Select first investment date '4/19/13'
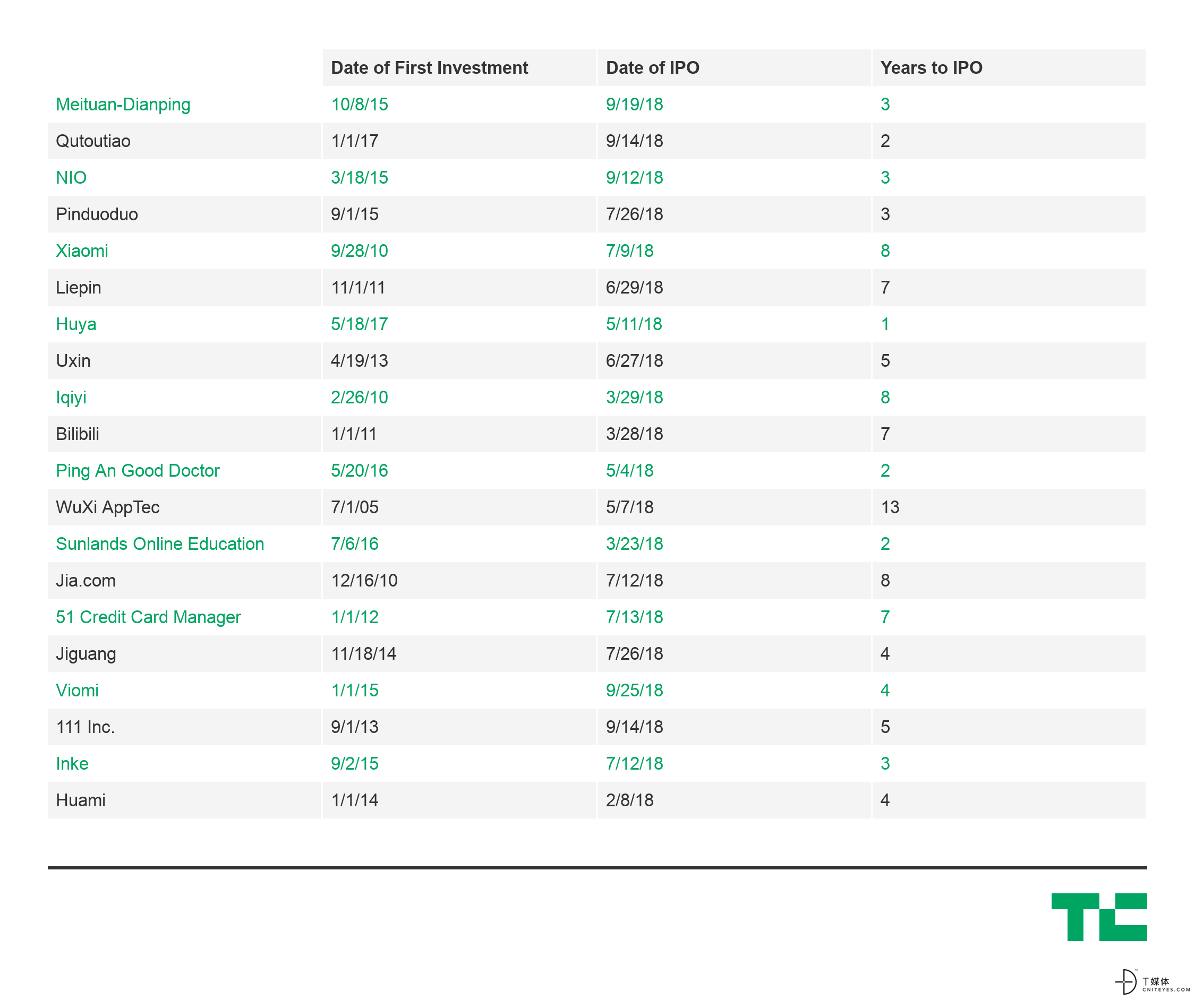Image resolution: width=1195 pixels, height=1000 pixels. [x=359, y=360]
